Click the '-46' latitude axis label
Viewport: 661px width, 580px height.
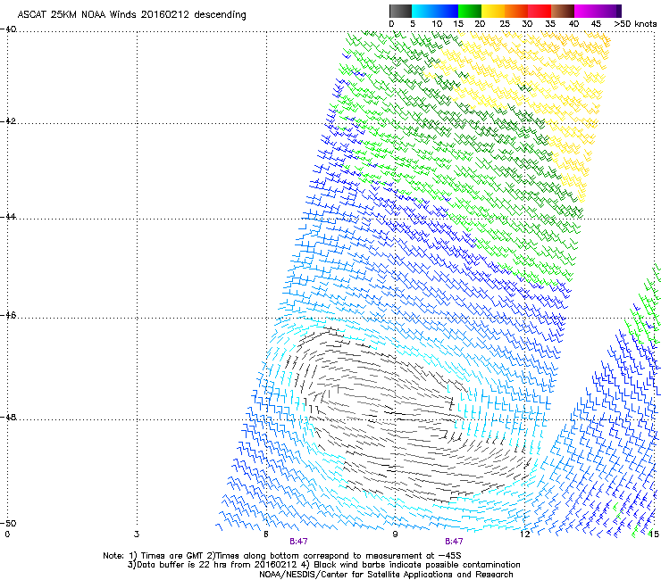tap(8, 316)
